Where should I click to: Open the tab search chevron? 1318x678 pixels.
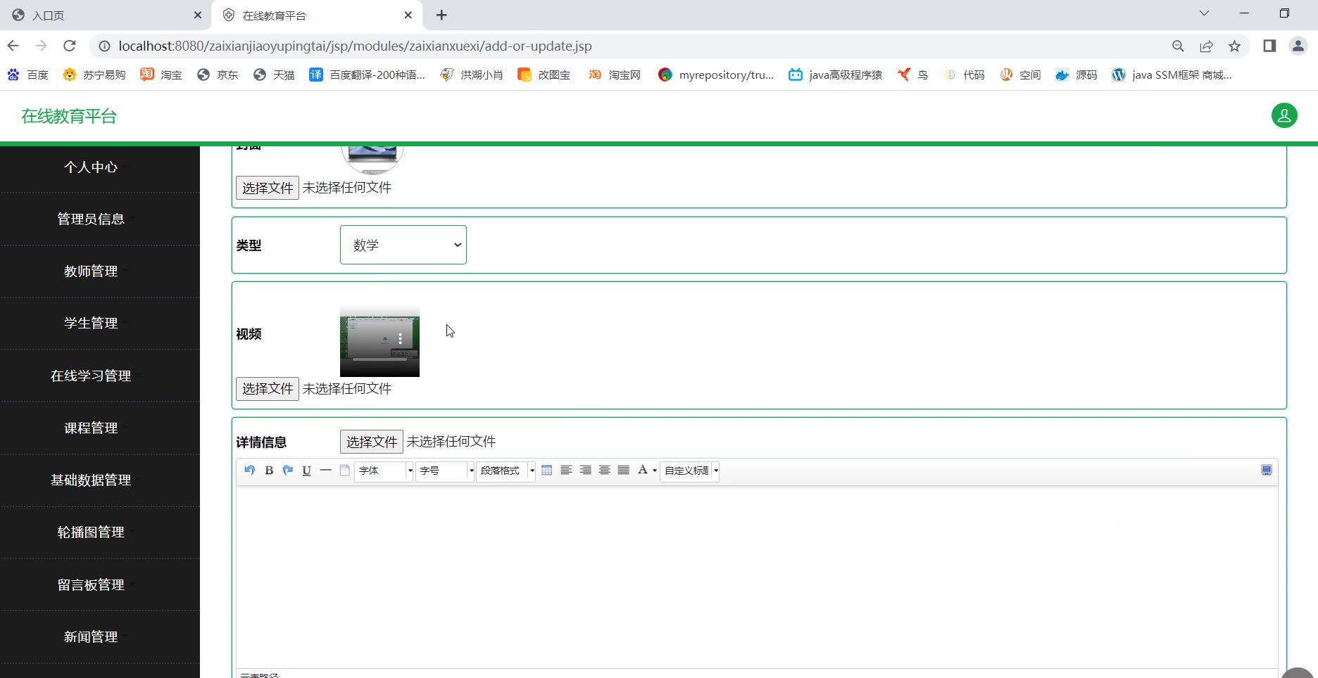(1204, 13)
